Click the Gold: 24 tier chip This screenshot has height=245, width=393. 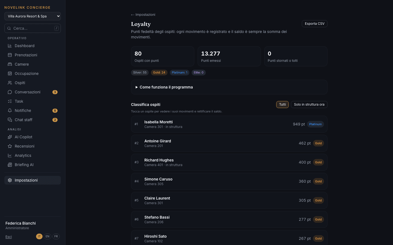[x=159, y=72]
